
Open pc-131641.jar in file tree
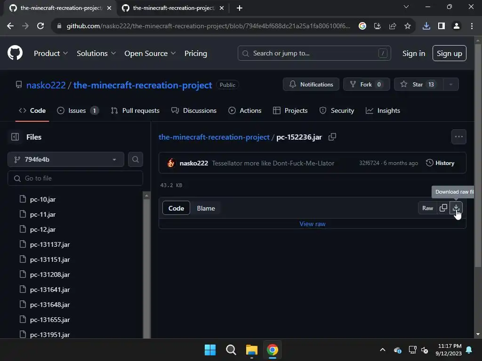[50, 290]
